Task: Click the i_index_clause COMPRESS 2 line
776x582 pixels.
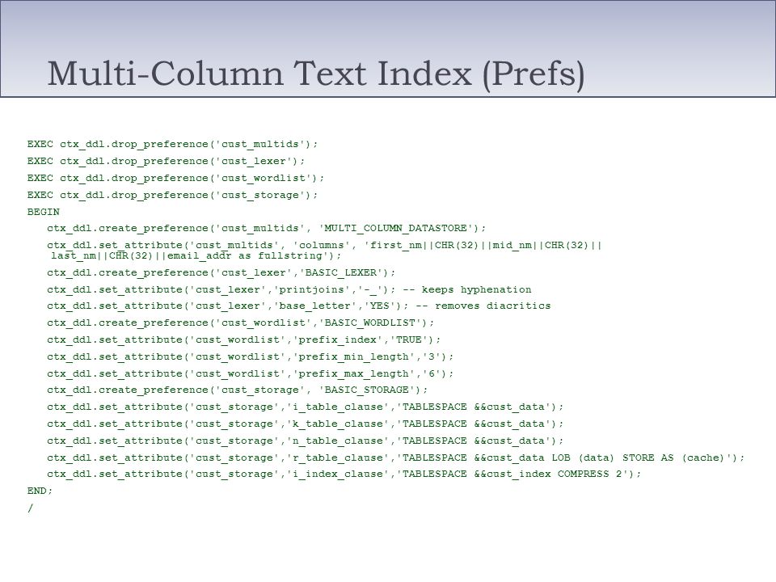Action: (344, 474)
